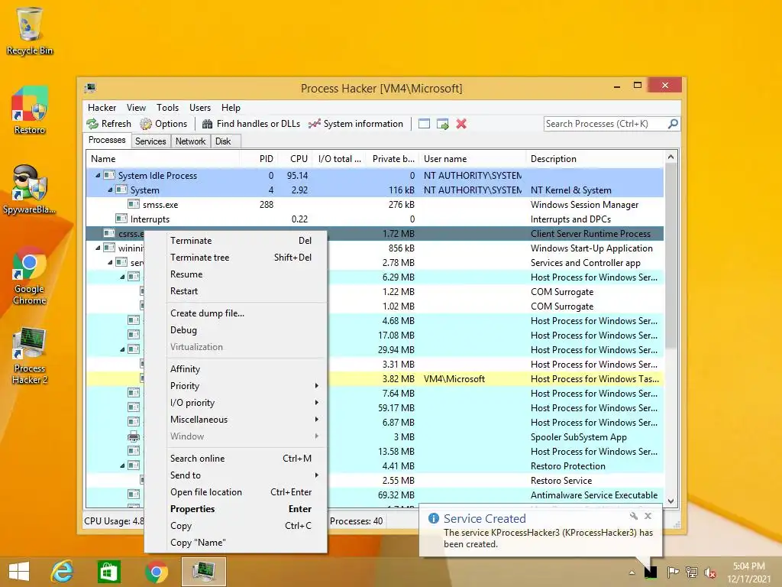The height and width of the screenshot is (587, 782).
Task: Expand Send to submenu arrow
Action: click(x=317, y=475)
